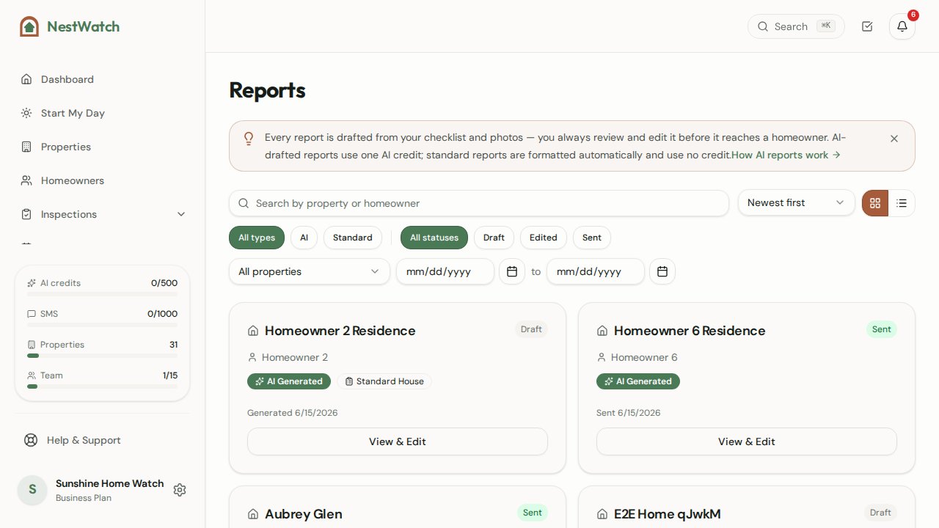
Task: Filter reports by Draft status
Action: [x=494, y=238]
